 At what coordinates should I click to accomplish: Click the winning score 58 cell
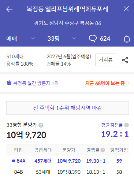pyautogui.click(x=119, y=172)
